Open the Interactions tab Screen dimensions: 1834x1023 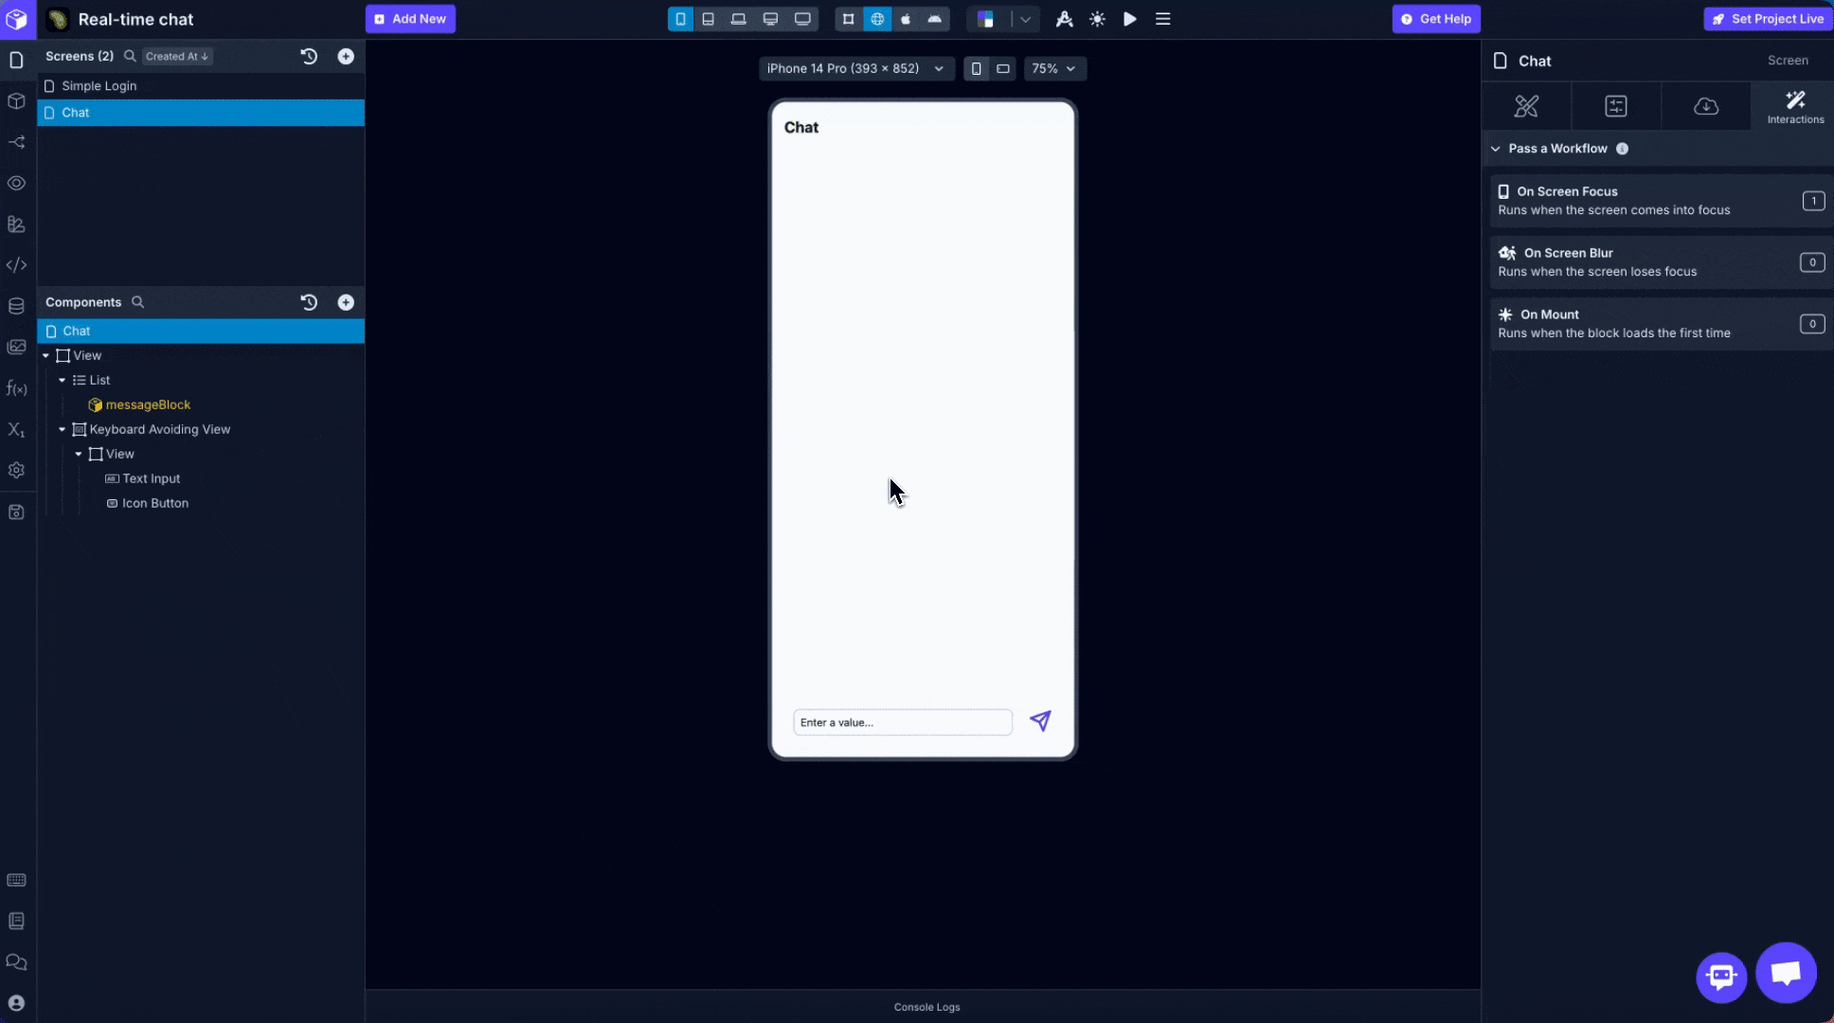(x=1795, y=107)
